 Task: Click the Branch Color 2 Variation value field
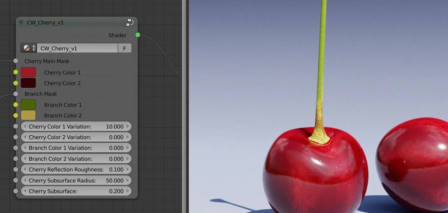(76, 159)
